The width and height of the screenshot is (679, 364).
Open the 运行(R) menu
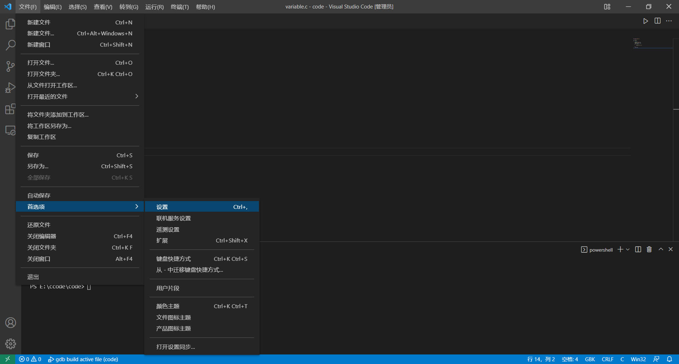pos(155,7)
